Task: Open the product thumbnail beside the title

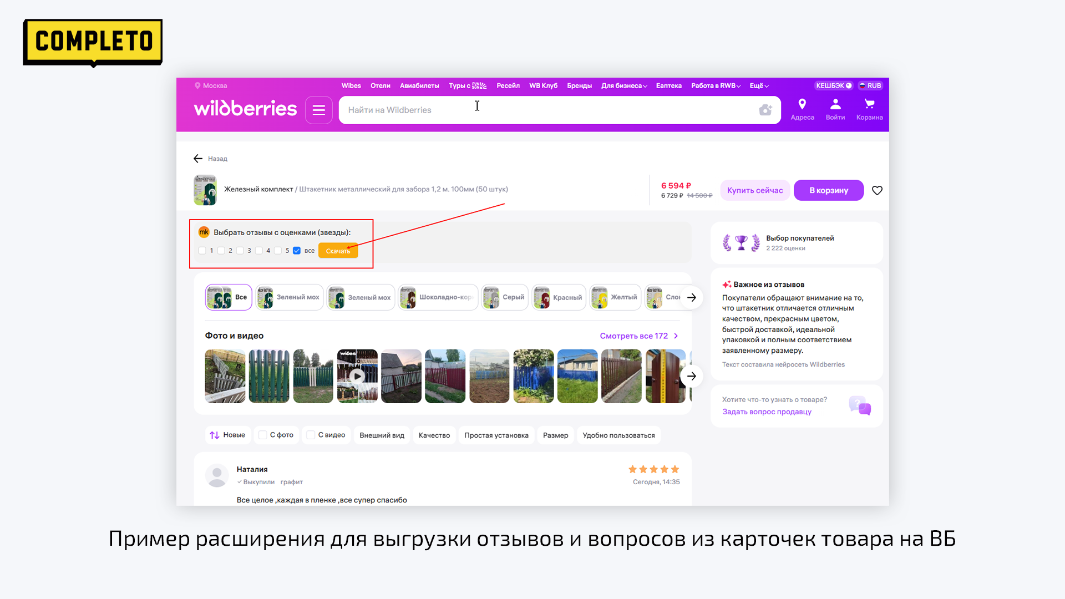Action: pos(205,190)
